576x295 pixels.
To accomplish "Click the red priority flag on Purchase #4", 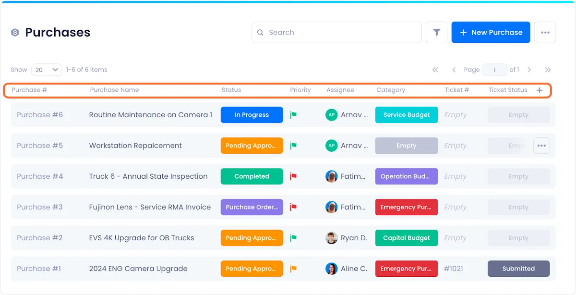I will tap(293, 176).
